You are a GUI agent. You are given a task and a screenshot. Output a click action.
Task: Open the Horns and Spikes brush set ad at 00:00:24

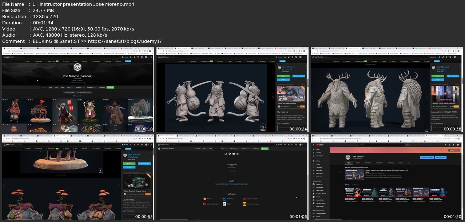291,97
